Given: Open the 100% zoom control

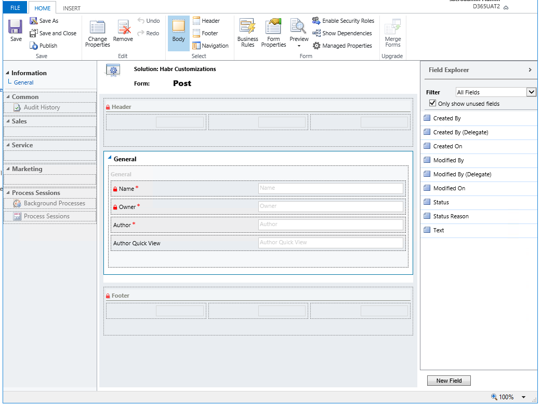Looking at the screenshot, I should (507, 397).
